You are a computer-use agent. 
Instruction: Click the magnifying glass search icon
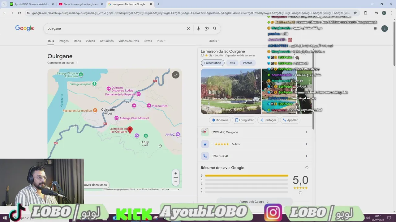coord(215,28)
